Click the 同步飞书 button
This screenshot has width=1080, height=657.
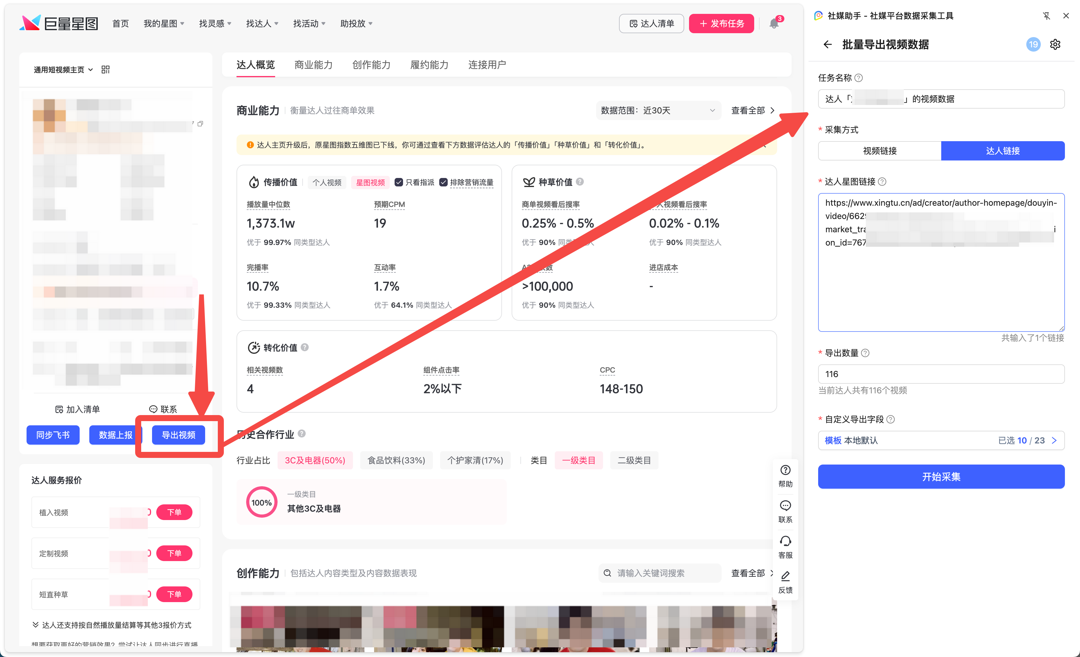point(53,435)
